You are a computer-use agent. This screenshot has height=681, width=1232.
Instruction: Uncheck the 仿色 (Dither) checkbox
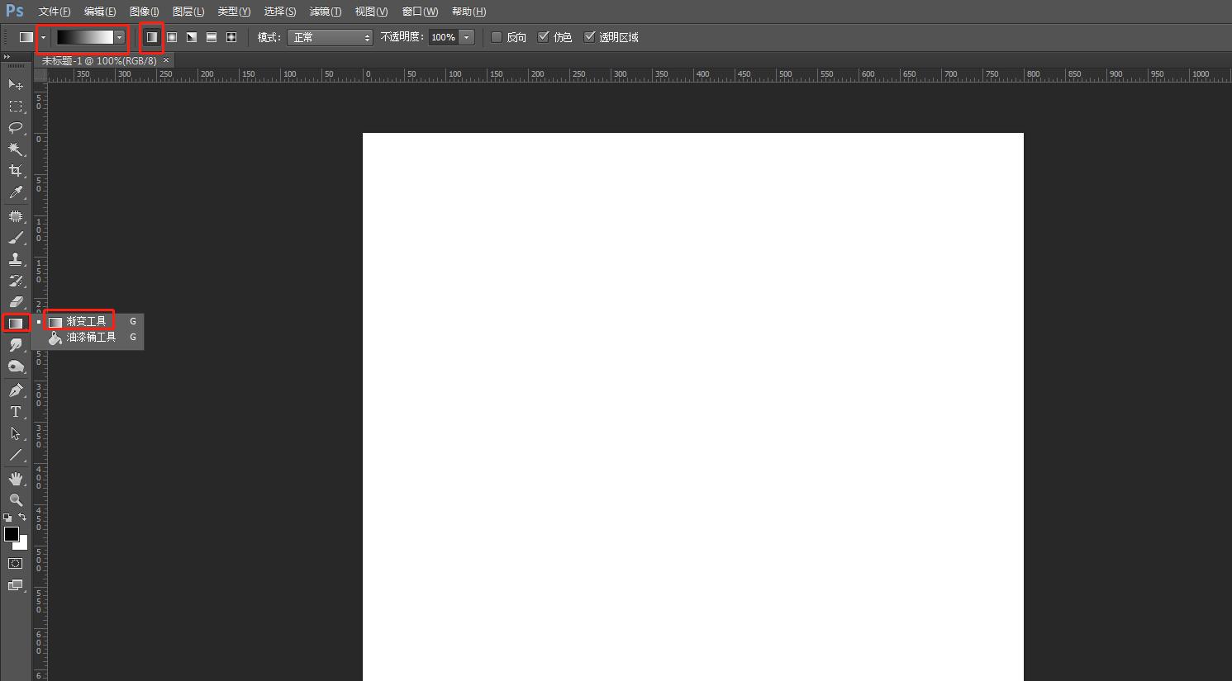pyautogui.click(x=544, y=37)
